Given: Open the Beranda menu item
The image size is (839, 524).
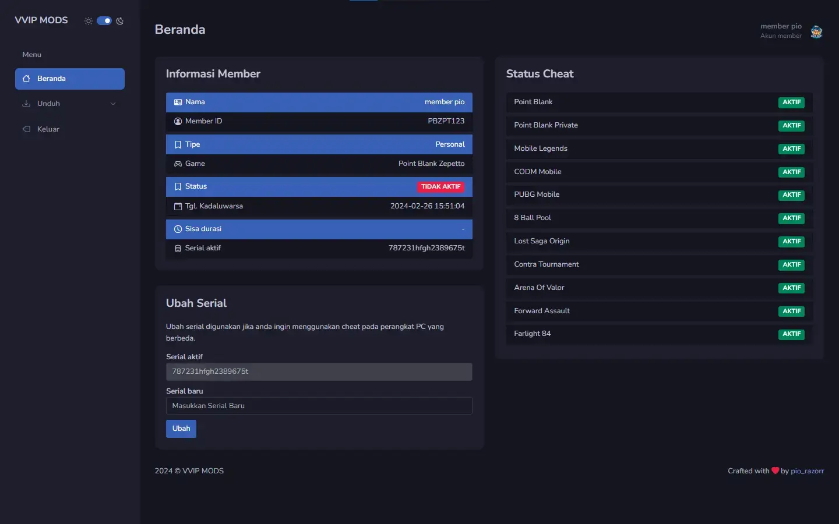Looking at the screenshot, I should pyautogui.click(x=70, y=79).
